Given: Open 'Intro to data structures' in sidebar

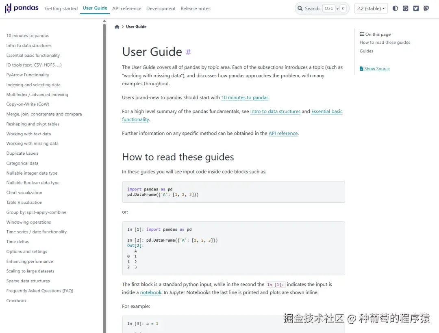Looking at the screenshot, I should click(x=29, y=45).
